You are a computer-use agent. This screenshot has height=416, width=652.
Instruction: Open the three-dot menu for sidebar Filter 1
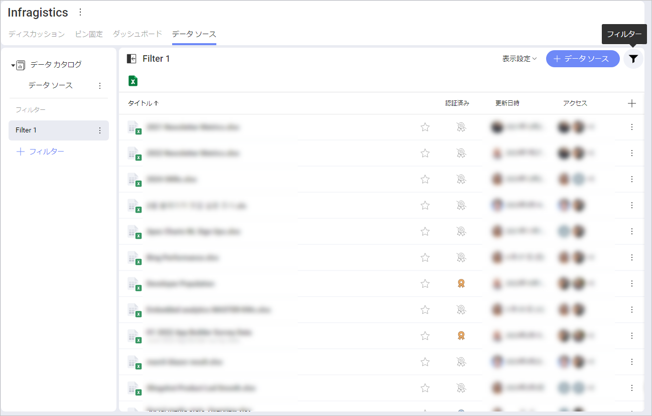(99, 130)
